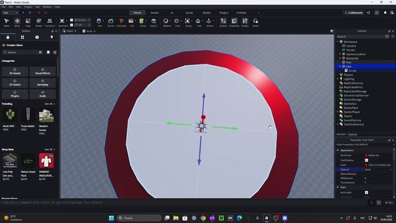Screen dimensions: 396x223
Task: Activate the Rotate tool
Action: (38, 22)
